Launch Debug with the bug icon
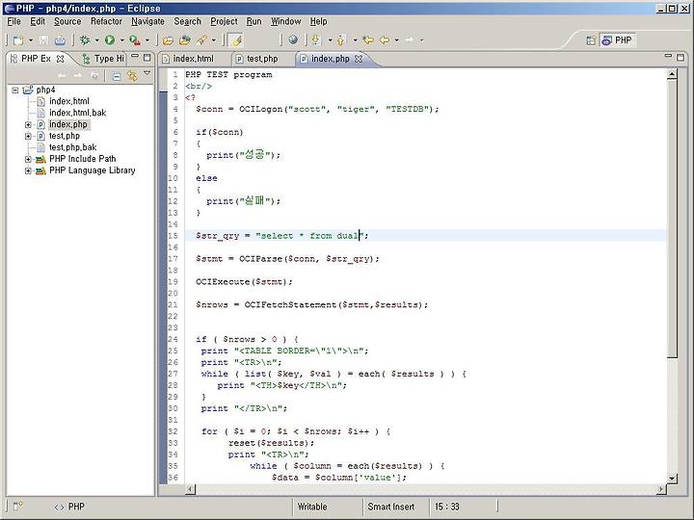This screenshot has height=520, width=694. 84,40
